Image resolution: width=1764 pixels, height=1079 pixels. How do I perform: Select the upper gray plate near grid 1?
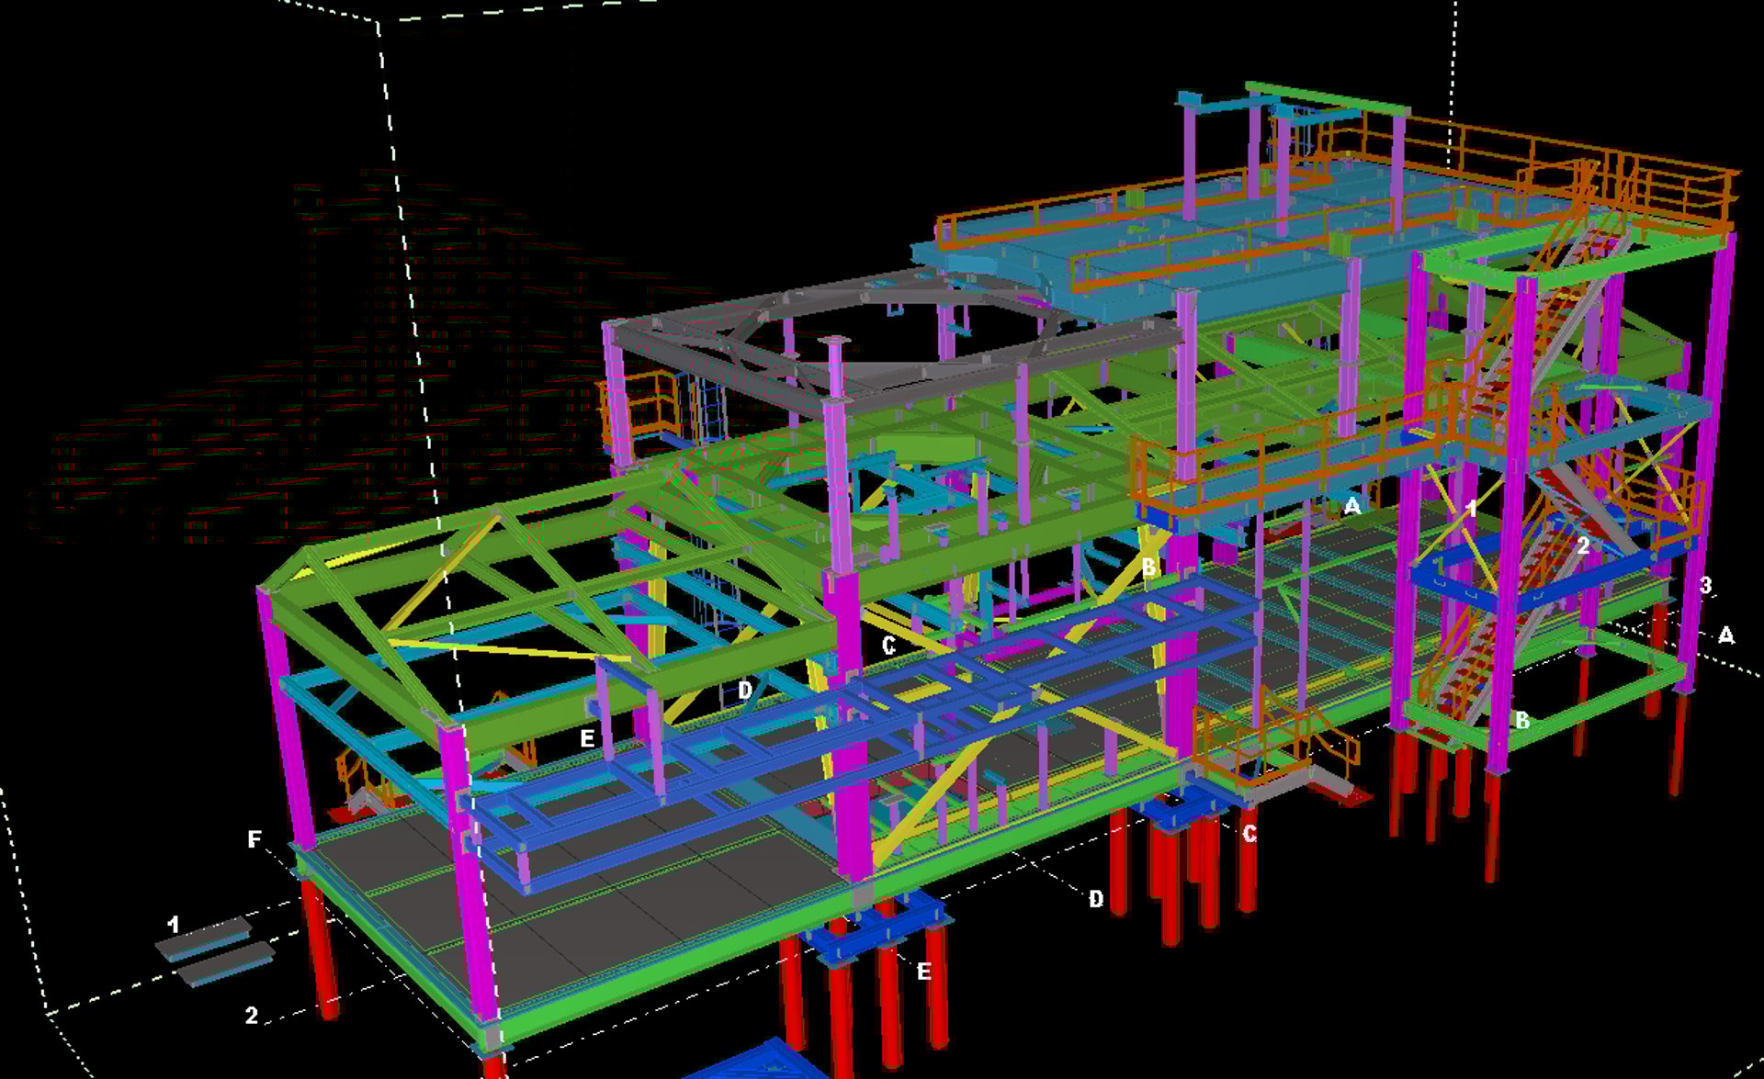coord(204,939)
